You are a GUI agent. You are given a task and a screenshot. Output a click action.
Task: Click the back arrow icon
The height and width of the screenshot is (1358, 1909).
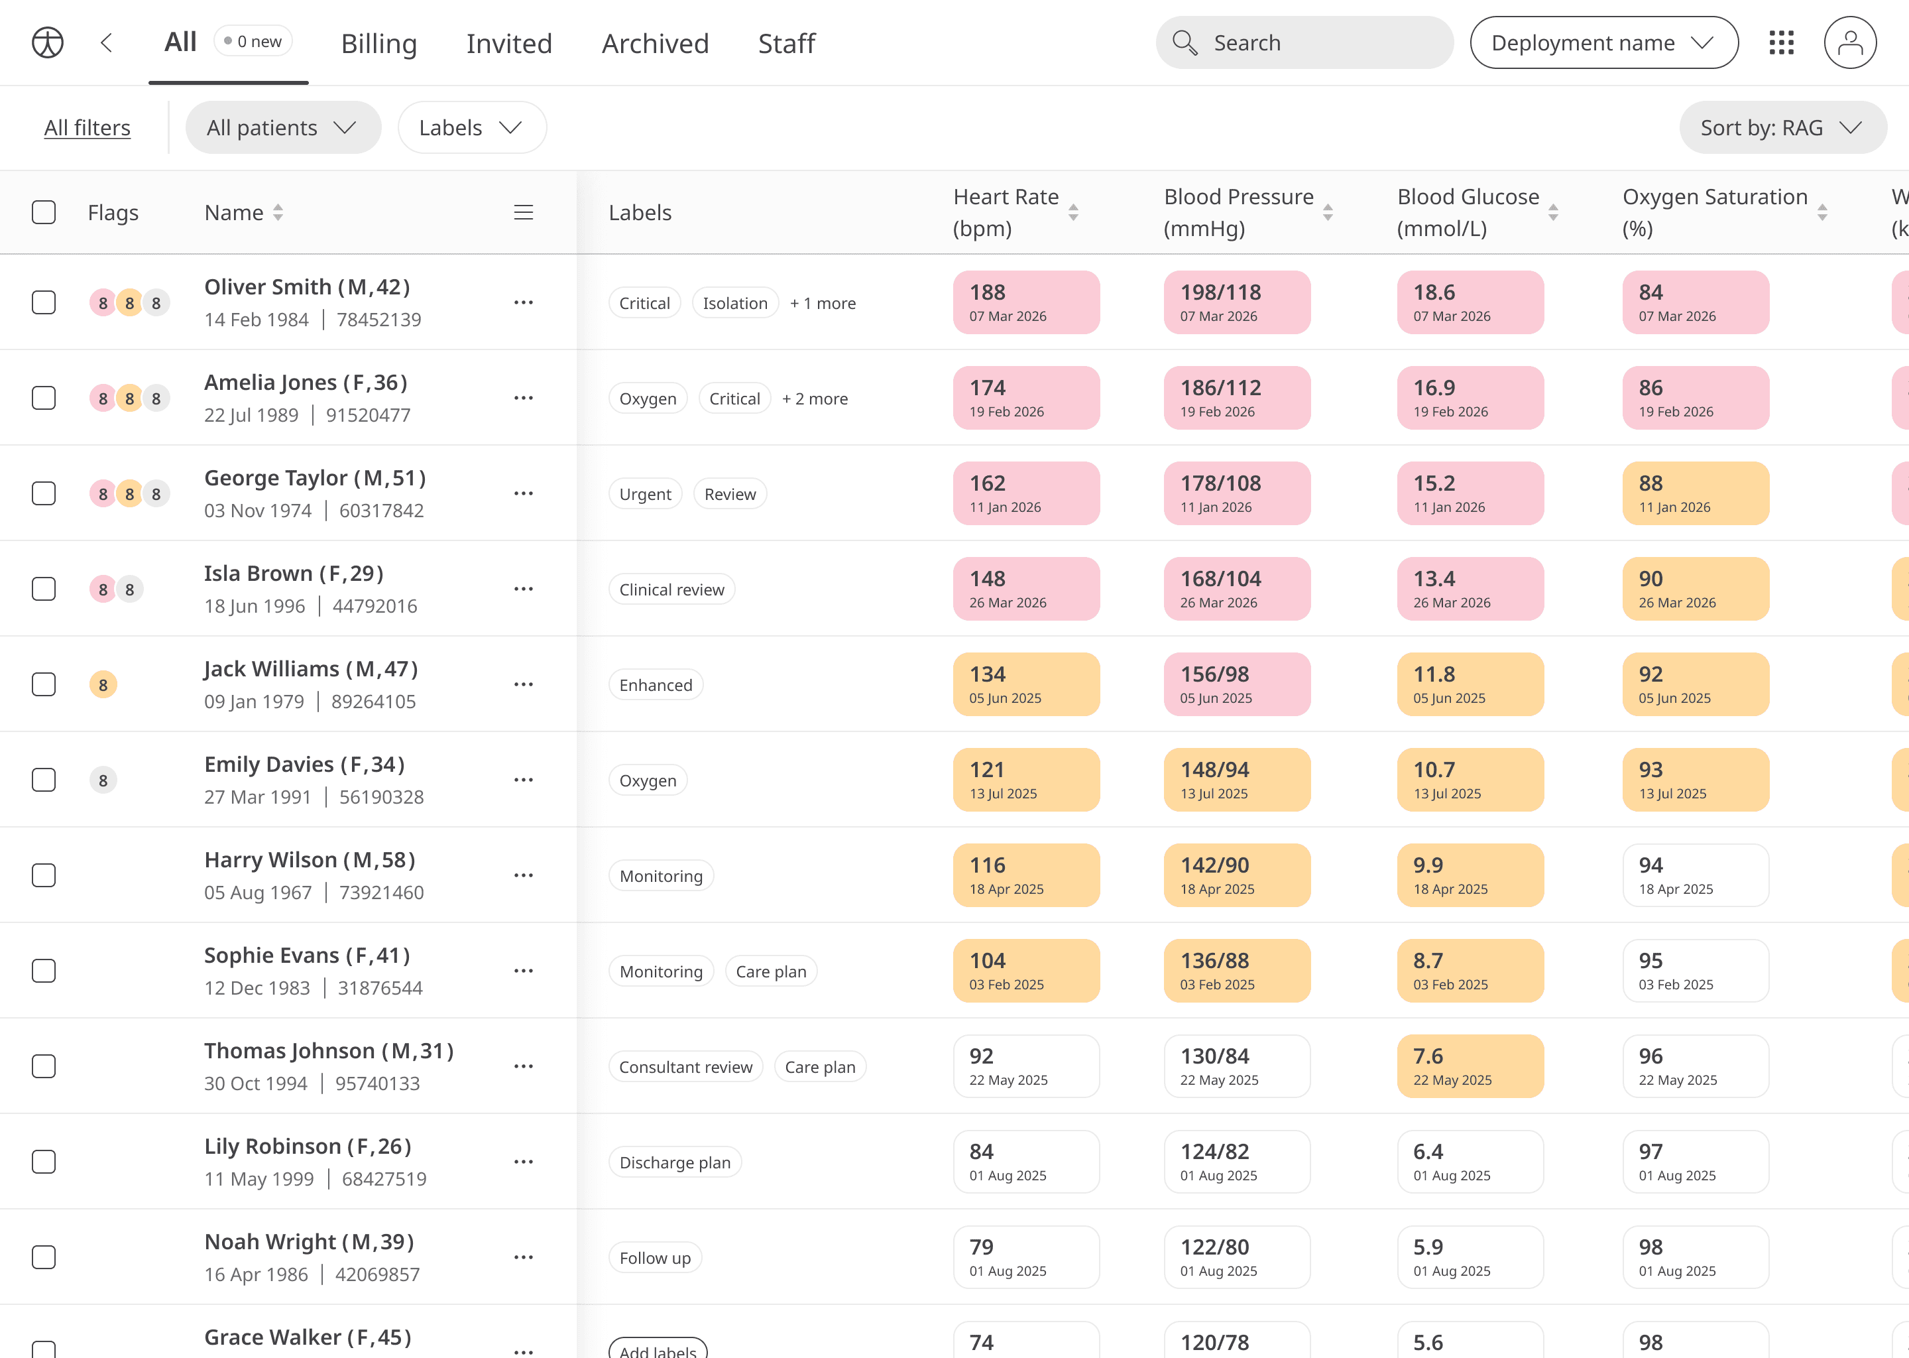106,42
